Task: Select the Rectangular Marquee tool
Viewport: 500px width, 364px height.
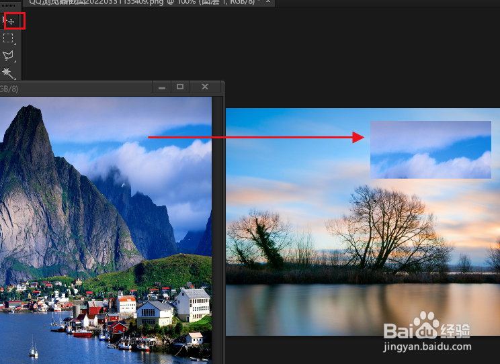Action: coord(8,38)
